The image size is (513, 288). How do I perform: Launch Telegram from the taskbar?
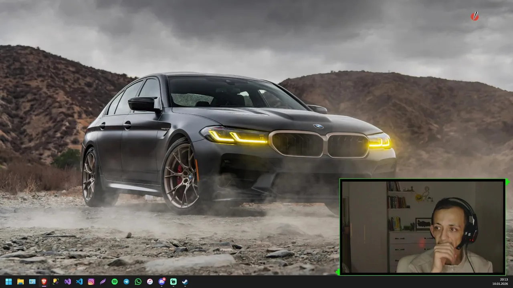click(x=126, y=282)
